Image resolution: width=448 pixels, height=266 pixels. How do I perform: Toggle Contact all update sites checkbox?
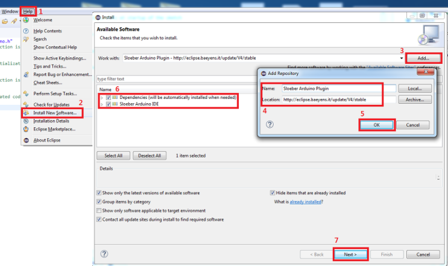[99, 220]
